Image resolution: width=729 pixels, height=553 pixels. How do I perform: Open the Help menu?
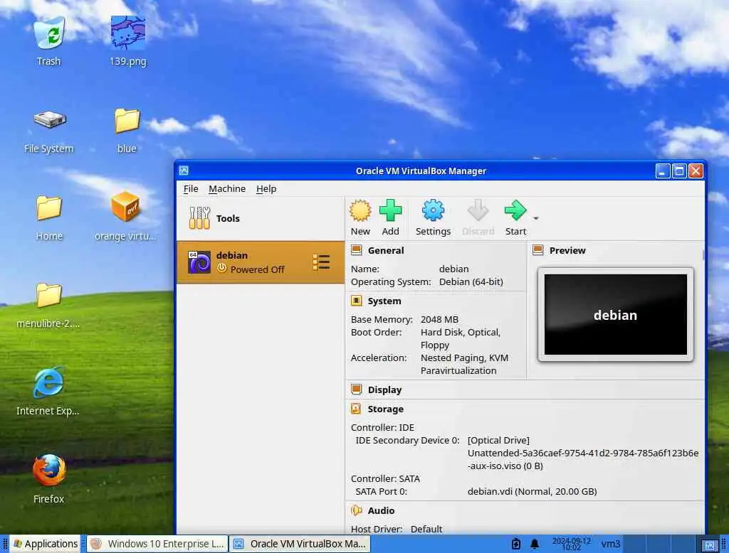pyautogui.click(x=266, y=189)
